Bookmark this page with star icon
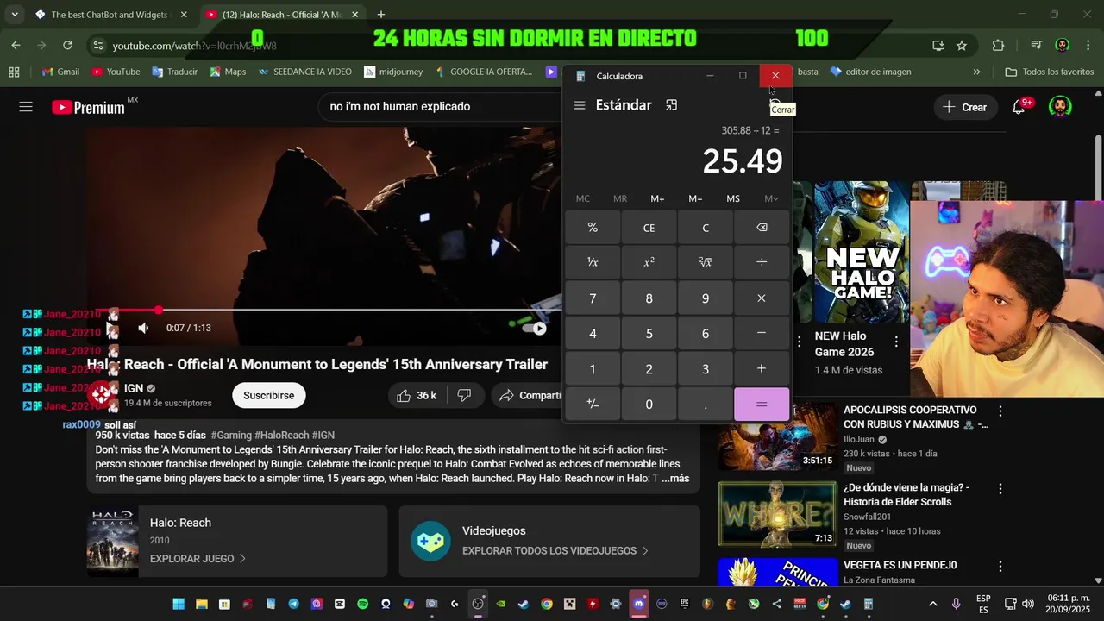The image size is (1104, 621). (x=962, y=46)
